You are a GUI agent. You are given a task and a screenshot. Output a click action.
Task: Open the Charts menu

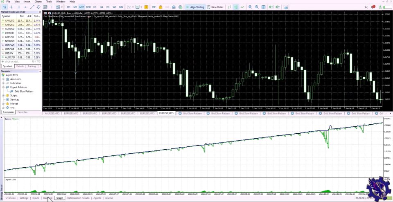click(38, 2)
